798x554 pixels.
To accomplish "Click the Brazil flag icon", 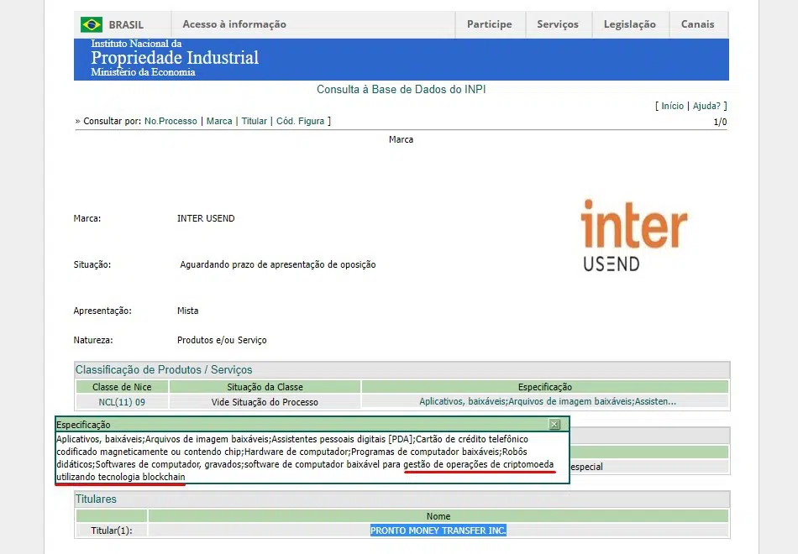I will click(91, 24).
